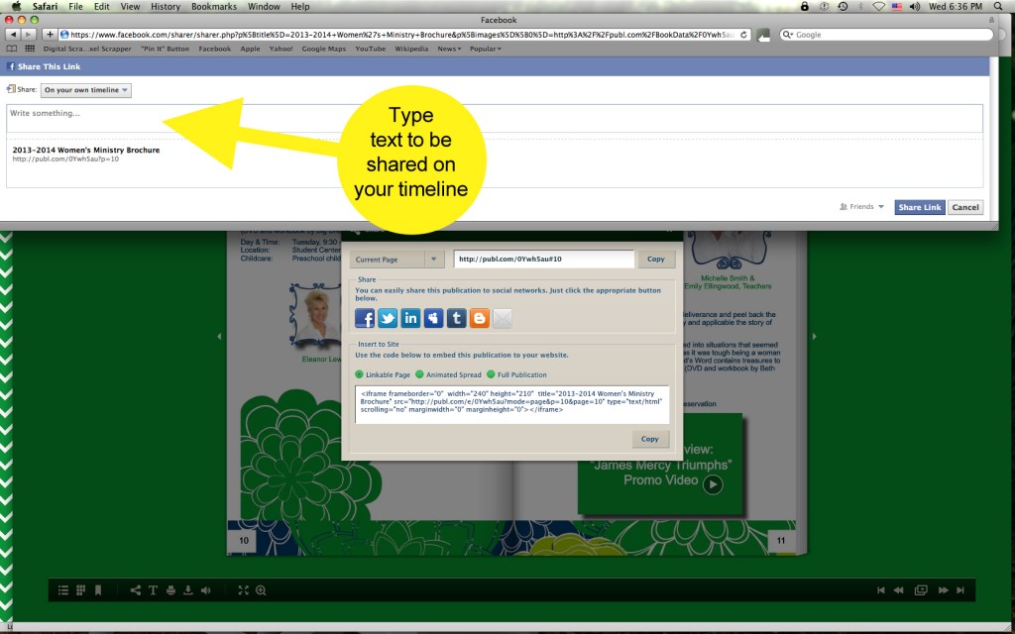This screenshot has height=634, width=1015.
Task: Share the publication on Blogger
Action: click(x=480, y=318)
